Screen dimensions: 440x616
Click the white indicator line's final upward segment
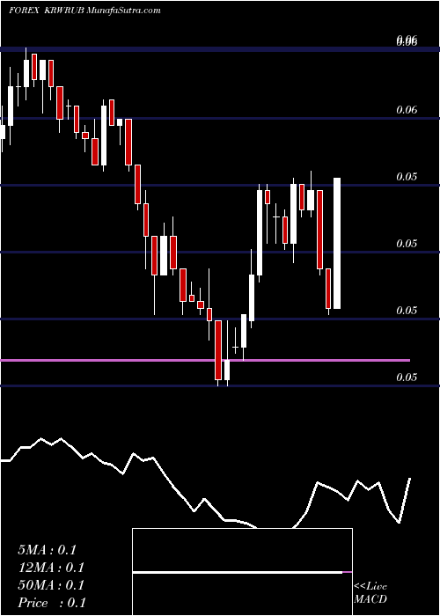[405, 500]
